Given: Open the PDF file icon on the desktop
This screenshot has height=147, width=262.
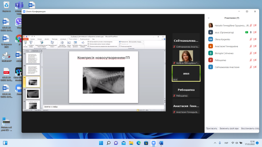Looking at the screenshot, I should pos(7,74).
